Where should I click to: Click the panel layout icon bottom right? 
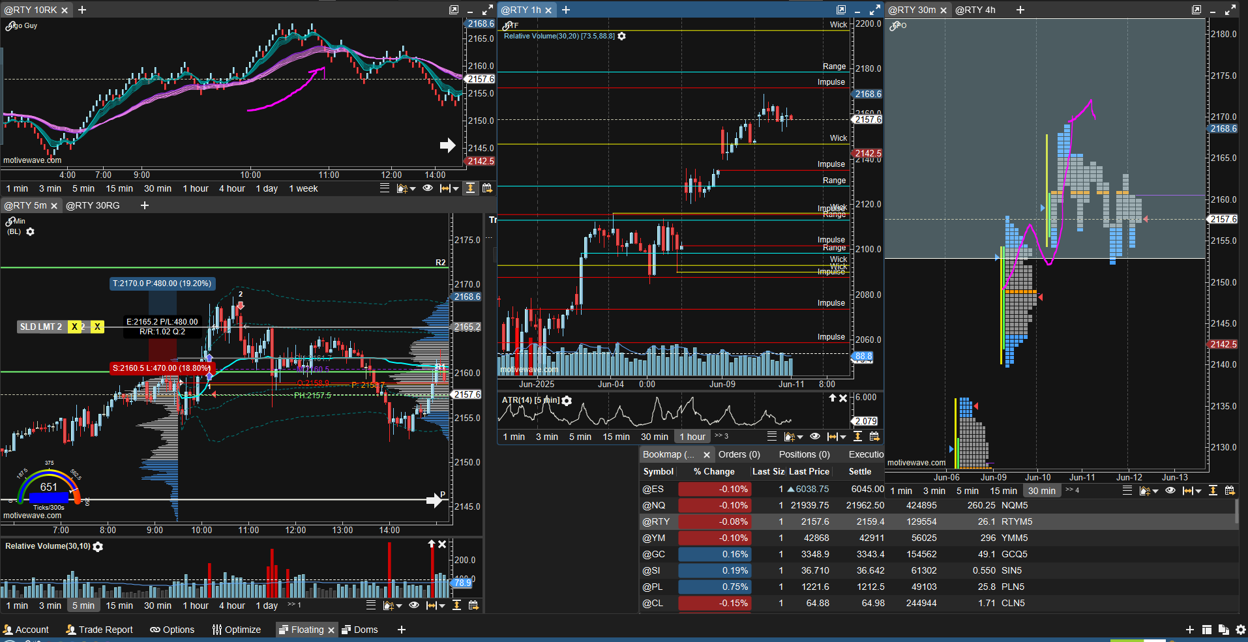click(x=1207, y=630)
